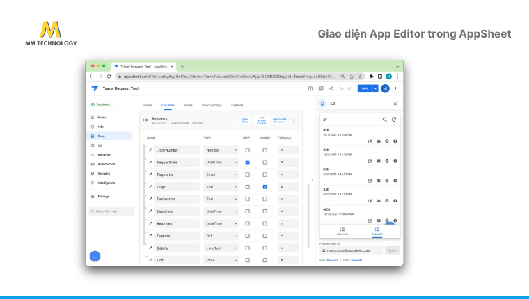Click the Regenerate Structure button
Viewport: 529px width, 299px height.
tap(280, 120)
